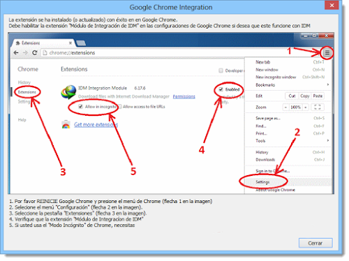The width and height of the screenshot is (349, 261).
Task: Click instruction line '5. Si usted usa el Modo Incógnito'
Action: coord(72,225)
